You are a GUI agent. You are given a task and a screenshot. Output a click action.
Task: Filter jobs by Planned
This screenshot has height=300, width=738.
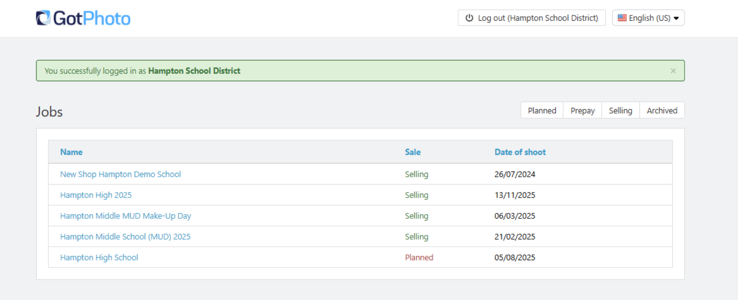click(x=542, y=111)
